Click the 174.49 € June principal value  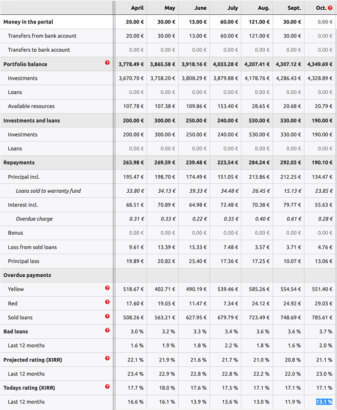pos(196,177)
